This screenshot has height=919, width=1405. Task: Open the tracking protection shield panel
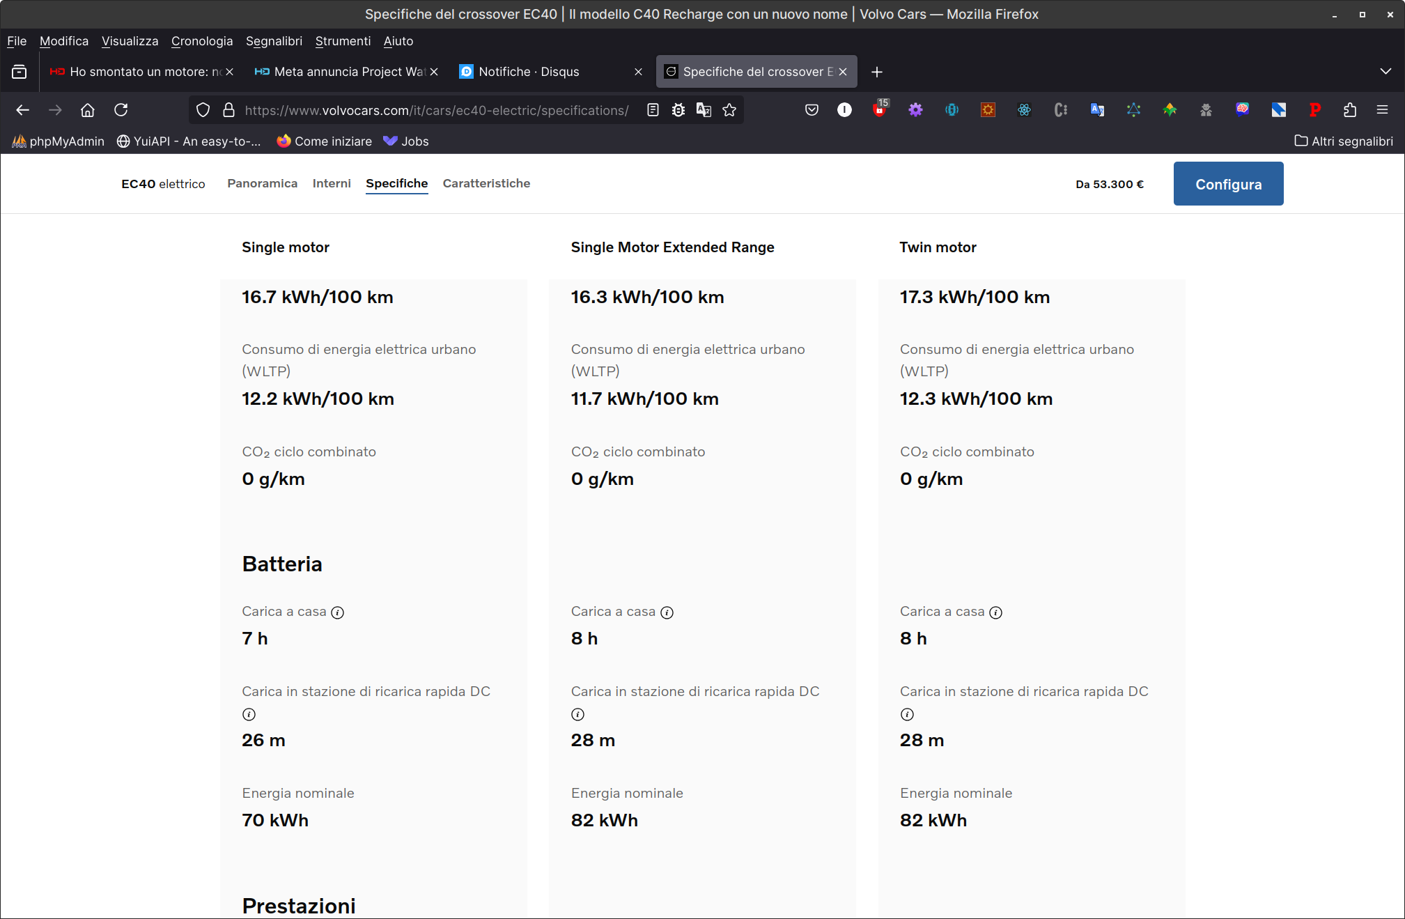tap(203, 110)
